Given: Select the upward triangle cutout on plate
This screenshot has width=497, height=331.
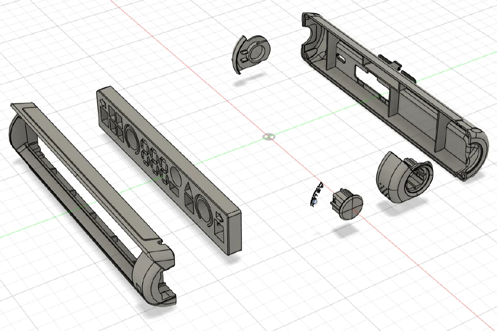Looking at the screenshot, I should click(x=190, y=191).
